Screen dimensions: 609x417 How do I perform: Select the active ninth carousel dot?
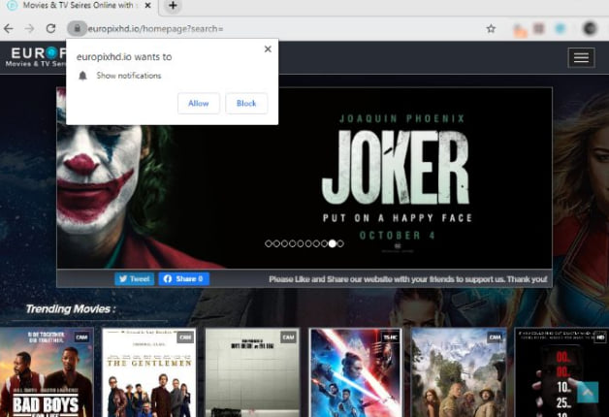click(x=332, y=243)
